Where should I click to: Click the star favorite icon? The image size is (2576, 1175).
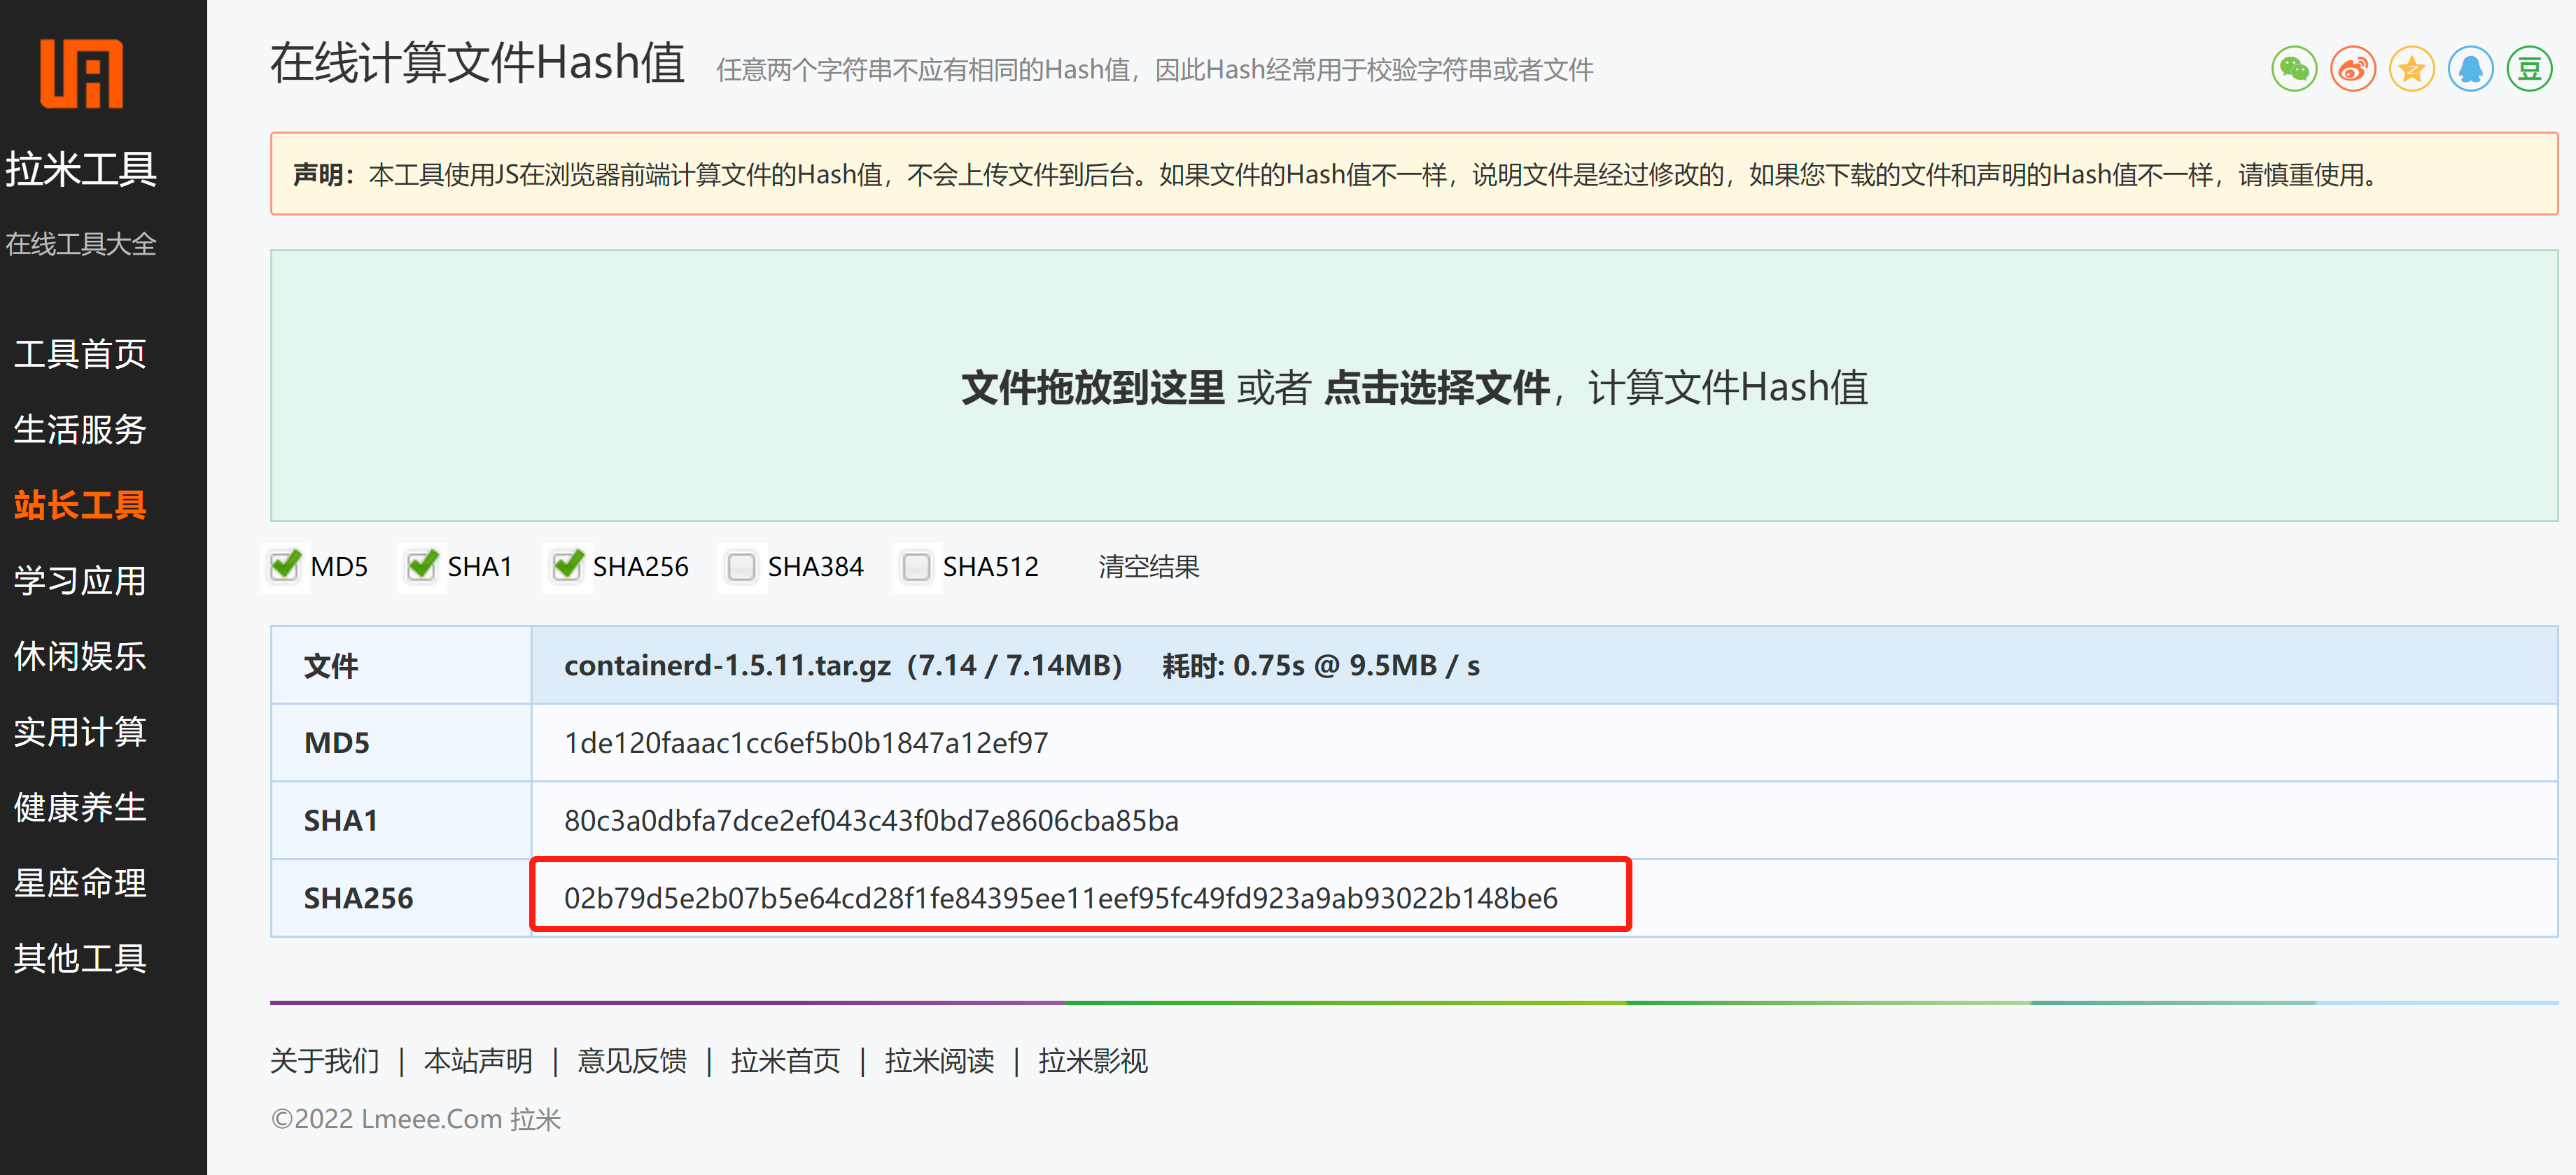coord(2412,68)
